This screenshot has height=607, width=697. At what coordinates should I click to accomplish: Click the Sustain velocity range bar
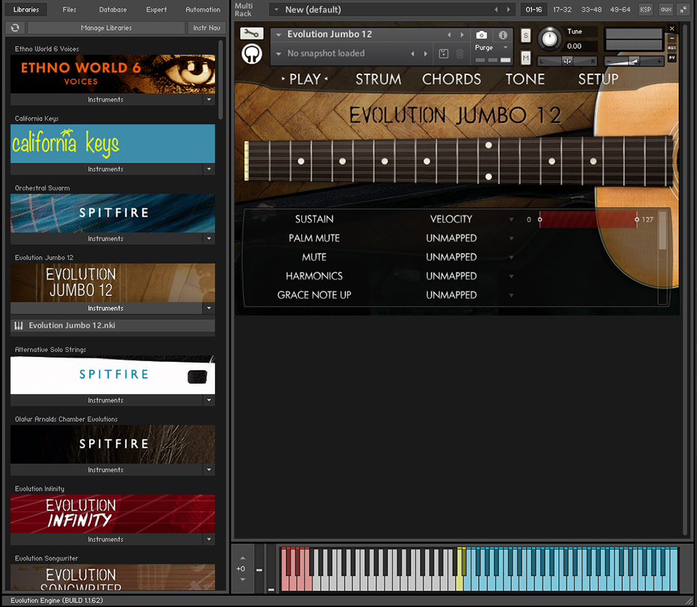588,220
